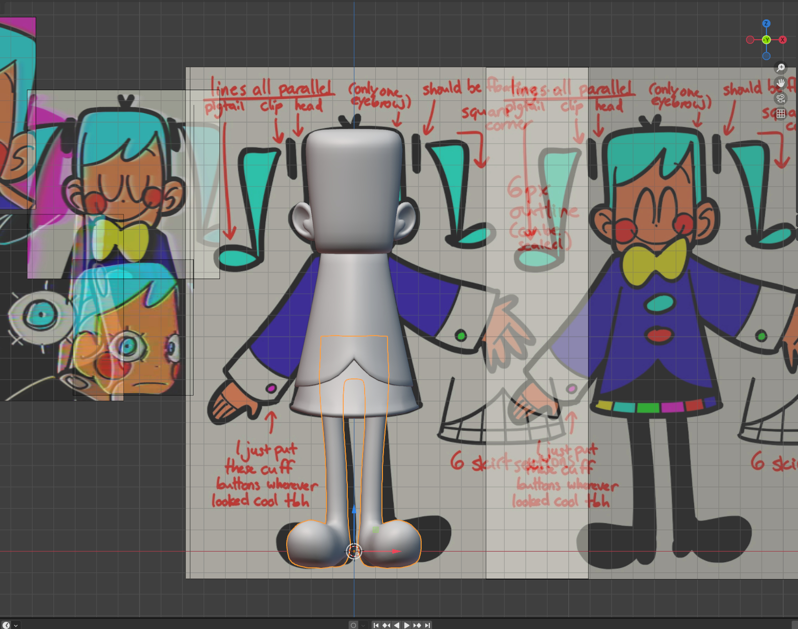Switch perspective/orthographic with the grid icon
This screenshot has width=798, height=629.
pos(781,114)
